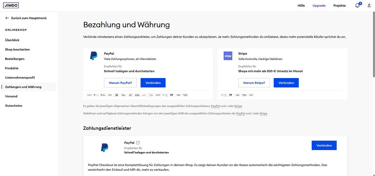
Task: Click the Visa badge in the Stripe card
Action: [237, 95]
